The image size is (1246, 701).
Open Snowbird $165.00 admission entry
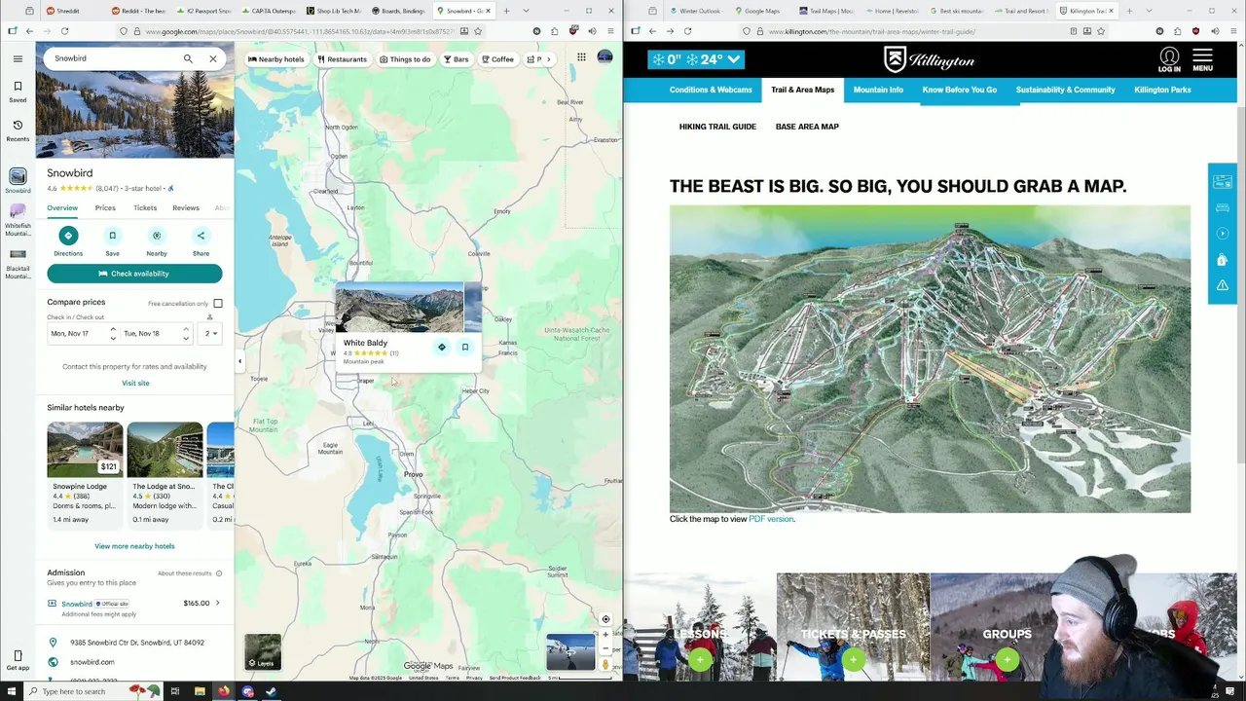point(134,607)
